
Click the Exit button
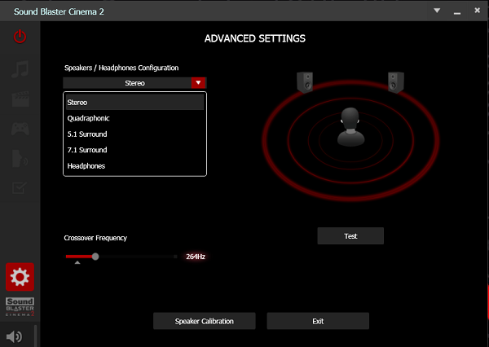pyautogui.click(x=318, y=321)
